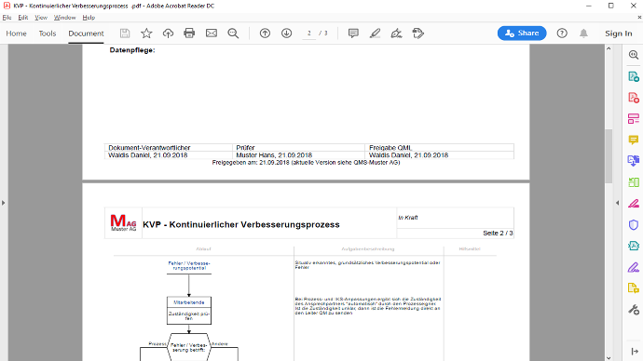This screenshot has width=643, height=361.
Task: Open Help question mark icon
Action: point(562,33)
